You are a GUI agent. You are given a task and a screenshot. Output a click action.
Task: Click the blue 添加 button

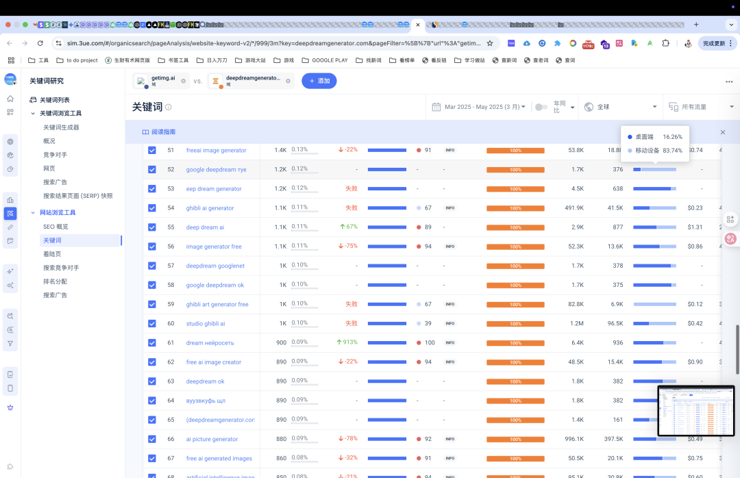point(319,81)
